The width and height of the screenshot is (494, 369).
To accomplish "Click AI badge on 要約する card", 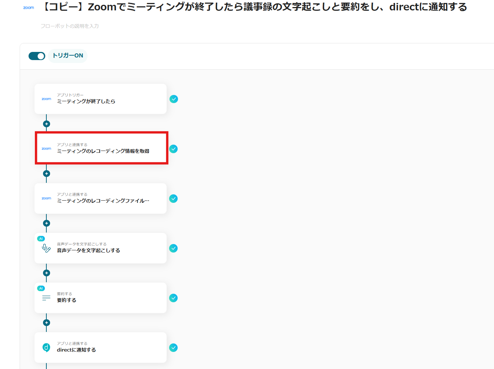I will click(x=41, y=288).
